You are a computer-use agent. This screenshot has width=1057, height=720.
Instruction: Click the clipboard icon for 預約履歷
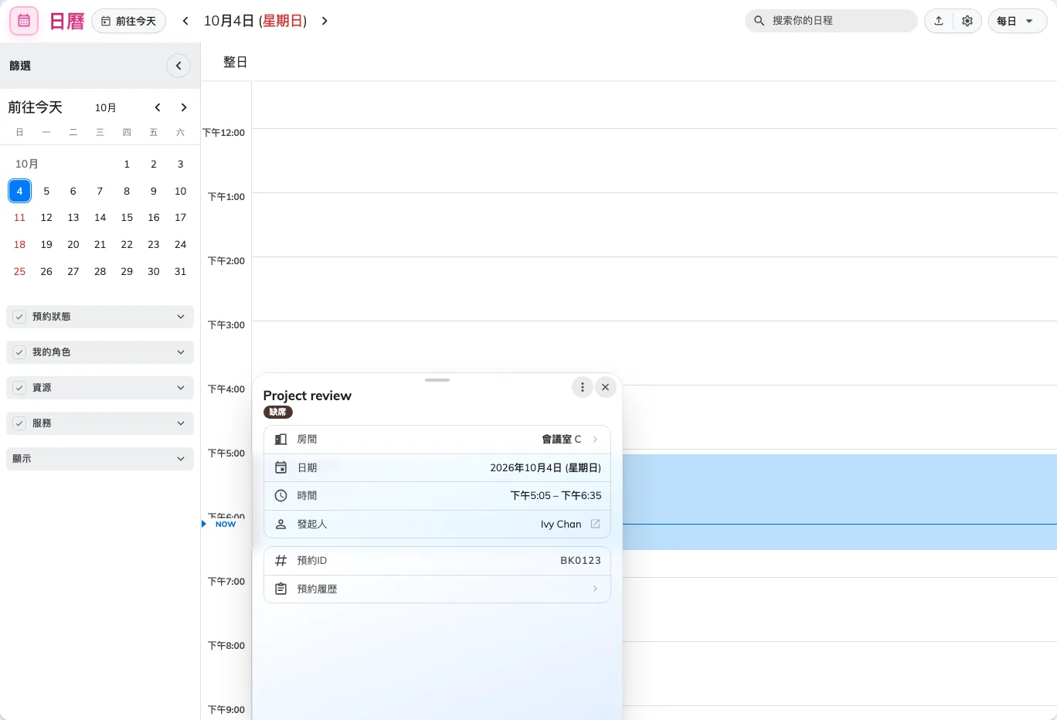[x=281, y=589]
